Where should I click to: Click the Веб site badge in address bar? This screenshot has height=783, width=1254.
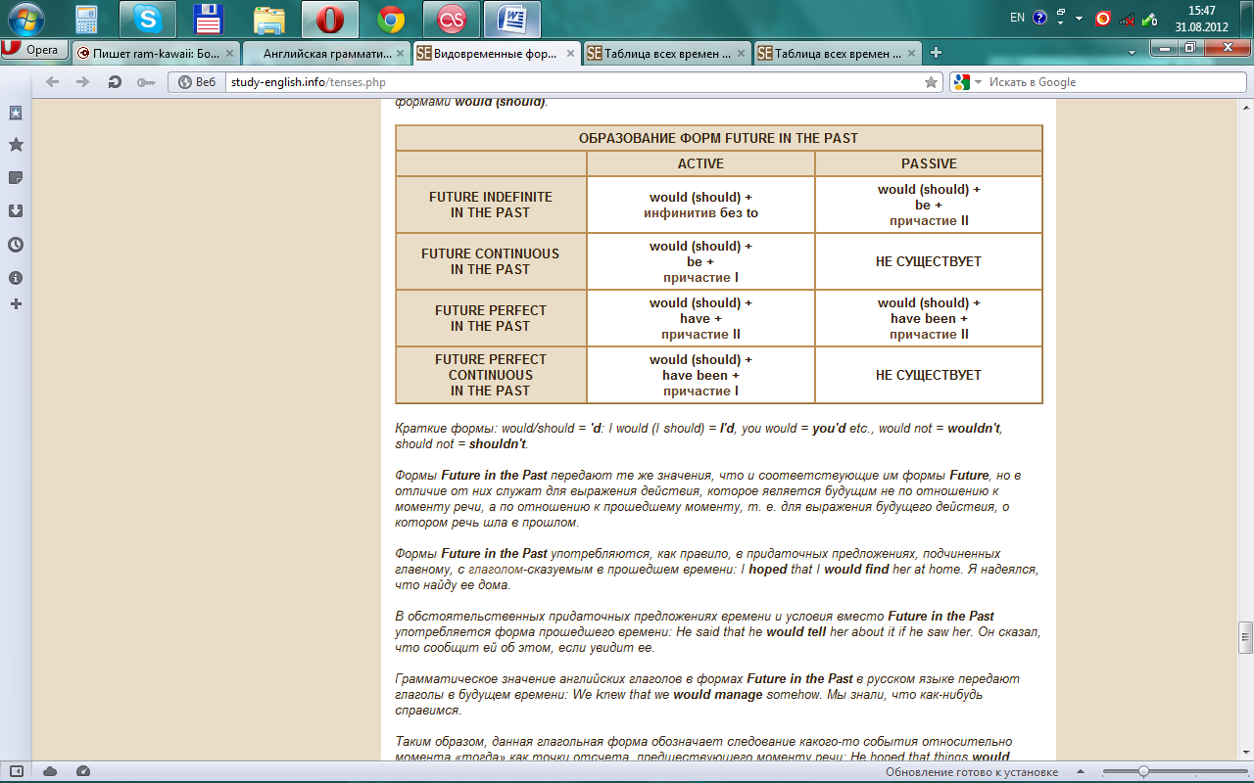pos(196,82)
